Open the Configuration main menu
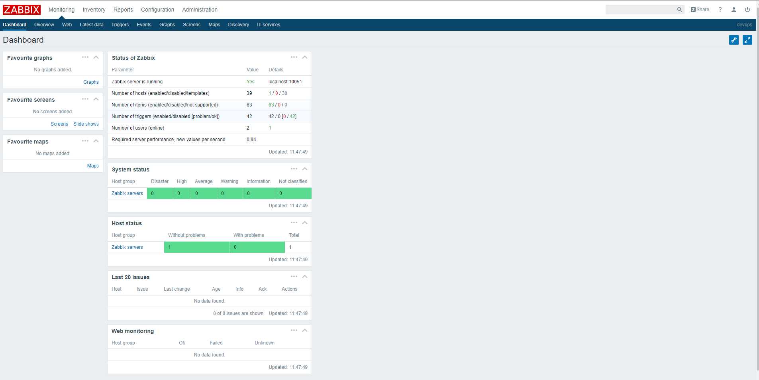759x380 pixels. coord(157,10)
